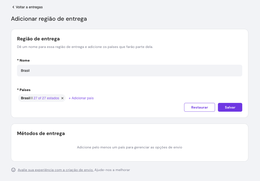Click the Salvar button
The height and width of the screenshot is (181, 260).
(x=230, y=107)
